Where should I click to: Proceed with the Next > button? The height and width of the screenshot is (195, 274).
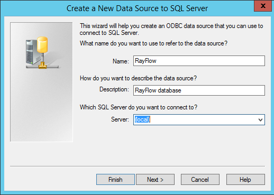155,180
